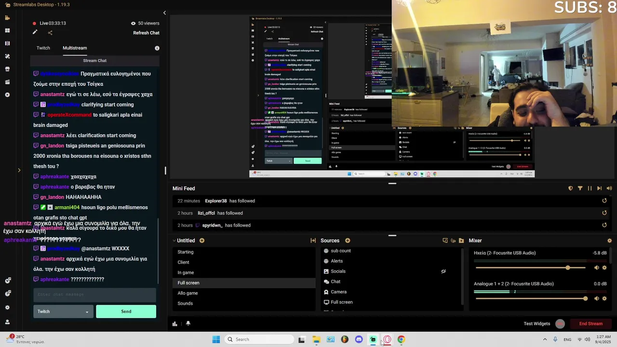Open the Twitch platform dropdown under chat
Screen dimensions: 617x347
point(63,311)
